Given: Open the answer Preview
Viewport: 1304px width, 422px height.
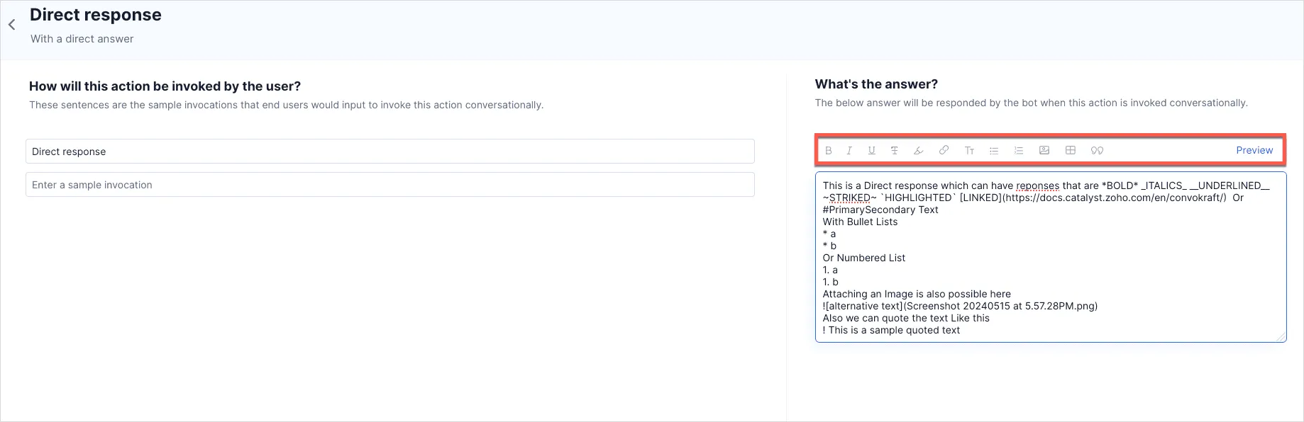Looking at the screenshot, I should (x=1254, y=150).
